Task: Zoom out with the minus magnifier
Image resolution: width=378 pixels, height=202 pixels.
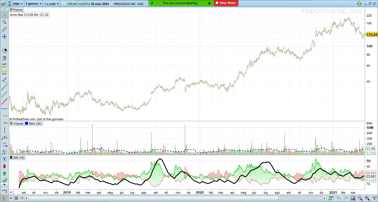Action: pos(360,198)
